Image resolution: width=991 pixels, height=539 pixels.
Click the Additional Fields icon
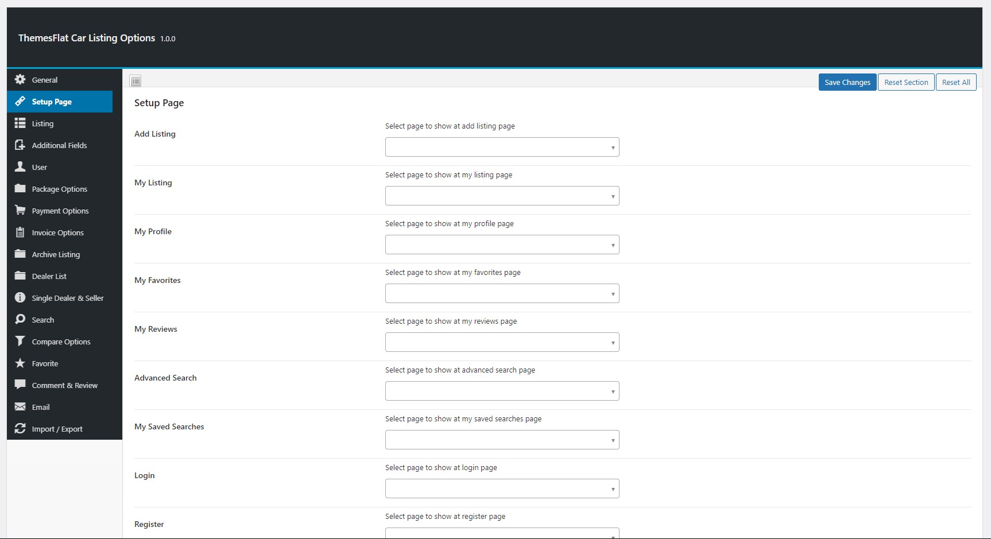point(20,145)
